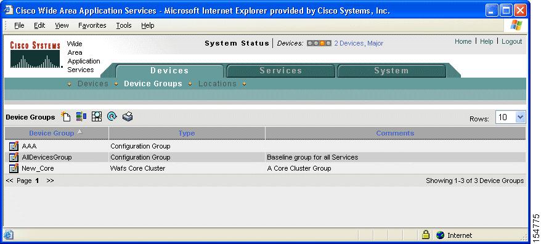Click the refresh icon in Device Groups toolbar

tap(112, 116)
